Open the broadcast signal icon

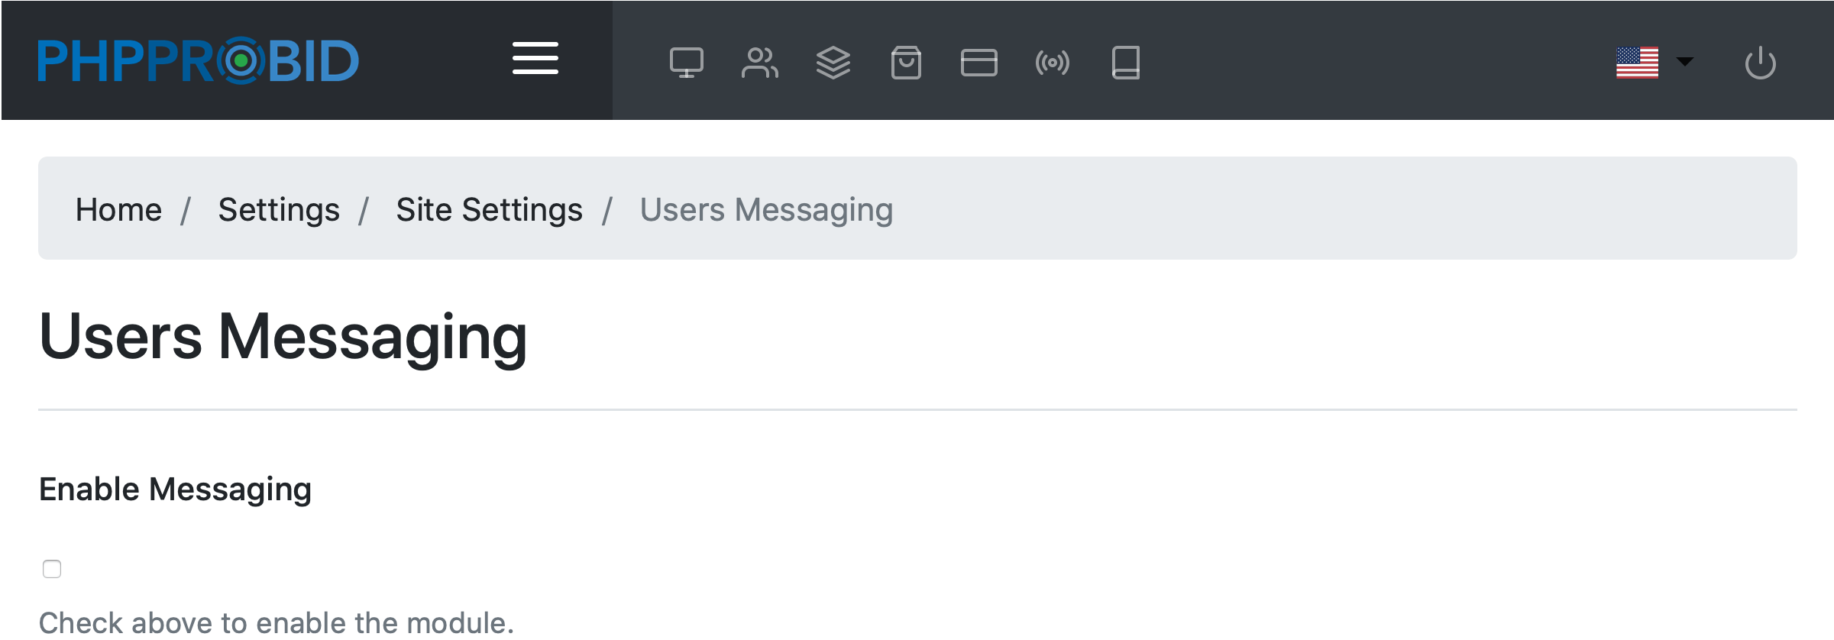click(x=1052, y=63)
